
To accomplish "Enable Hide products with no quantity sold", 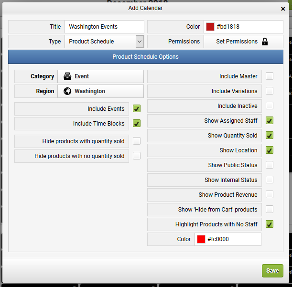I will pyautogui.click(x=137, y=156).
